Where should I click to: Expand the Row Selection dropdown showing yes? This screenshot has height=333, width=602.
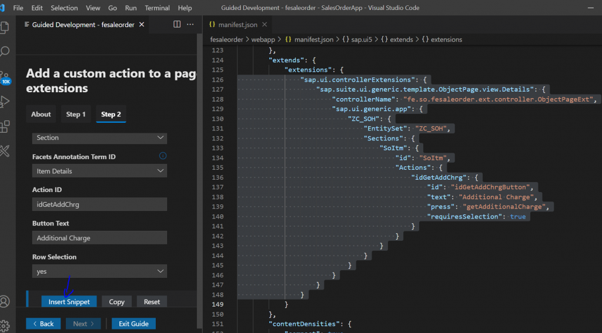click(99, 271)
